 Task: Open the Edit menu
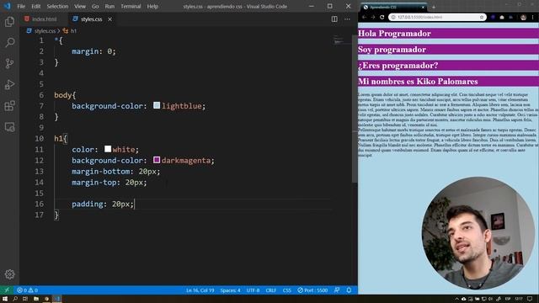[35, 6]
